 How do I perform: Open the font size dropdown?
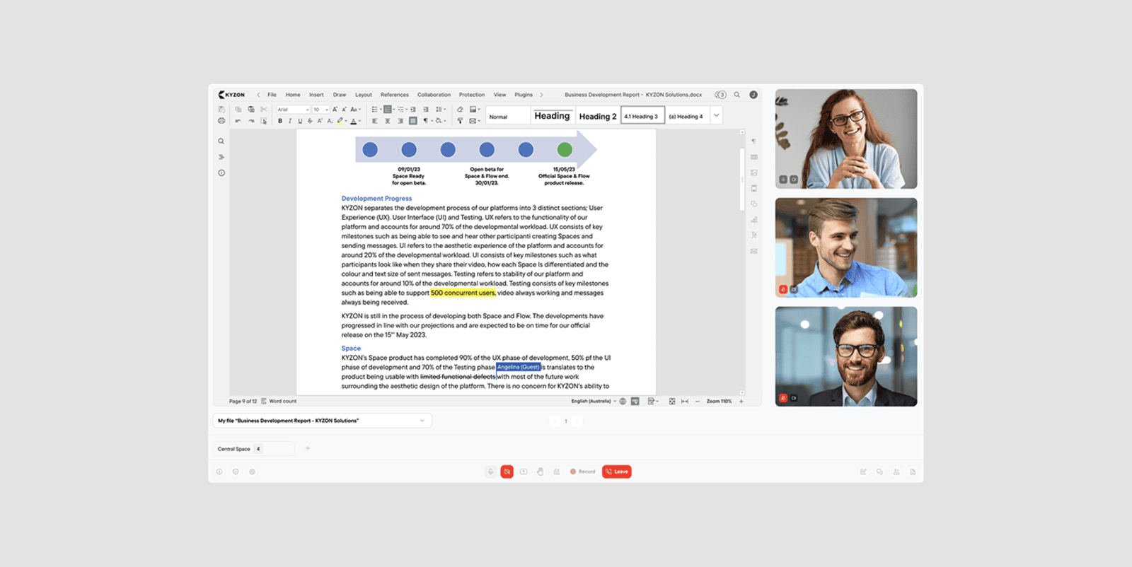pos(321,110)
